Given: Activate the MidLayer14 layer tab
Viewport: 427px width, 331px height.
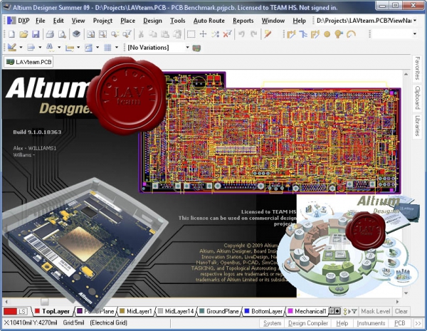Looking at the screenshot, I should click(176, 311).
